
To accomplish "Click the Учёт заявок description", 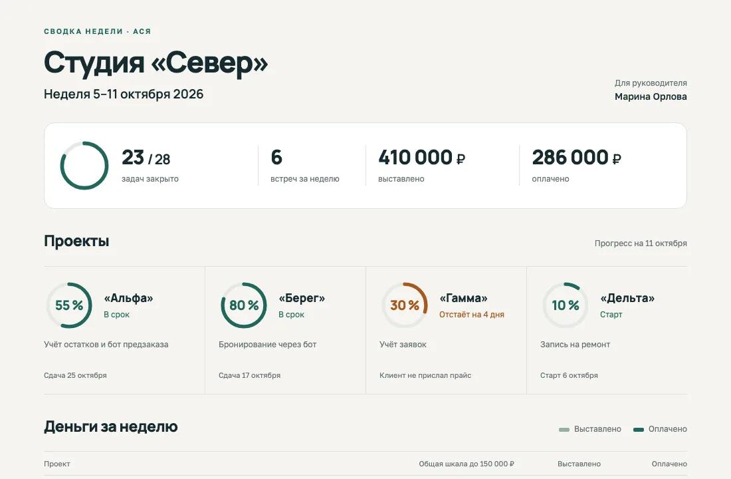I will coord(403,345).
